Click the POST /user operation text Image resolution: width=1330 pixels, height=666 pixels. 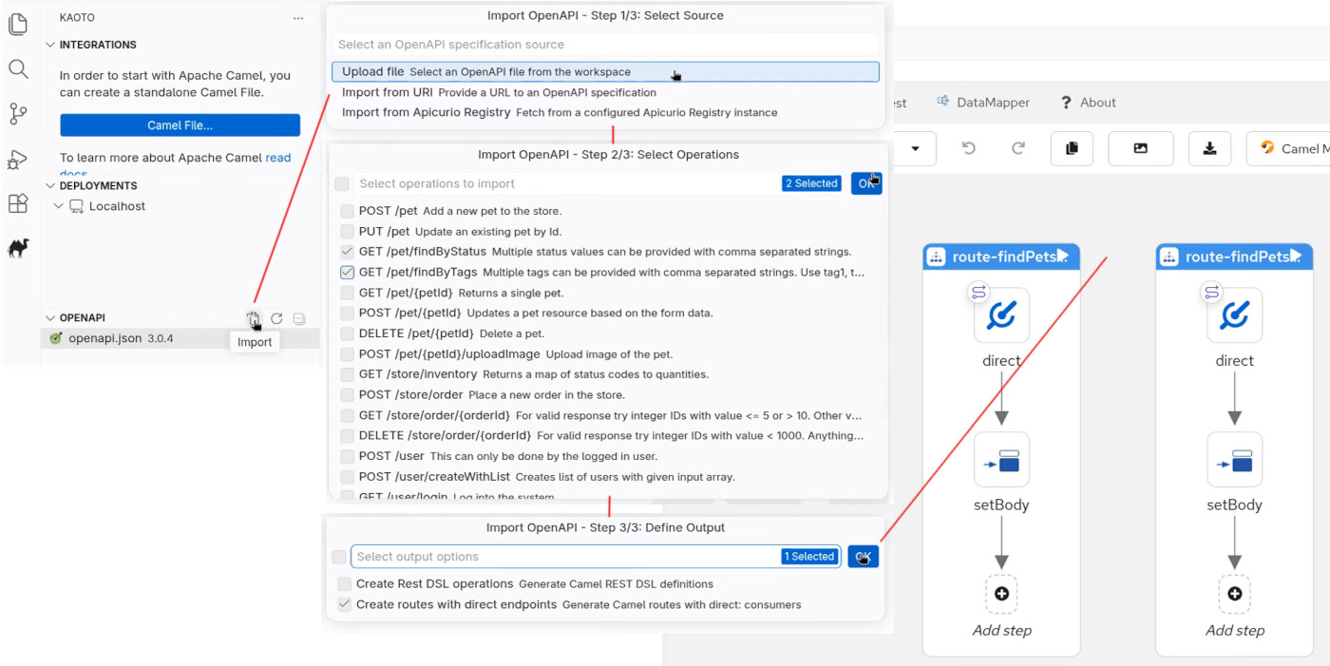(391, 456)
